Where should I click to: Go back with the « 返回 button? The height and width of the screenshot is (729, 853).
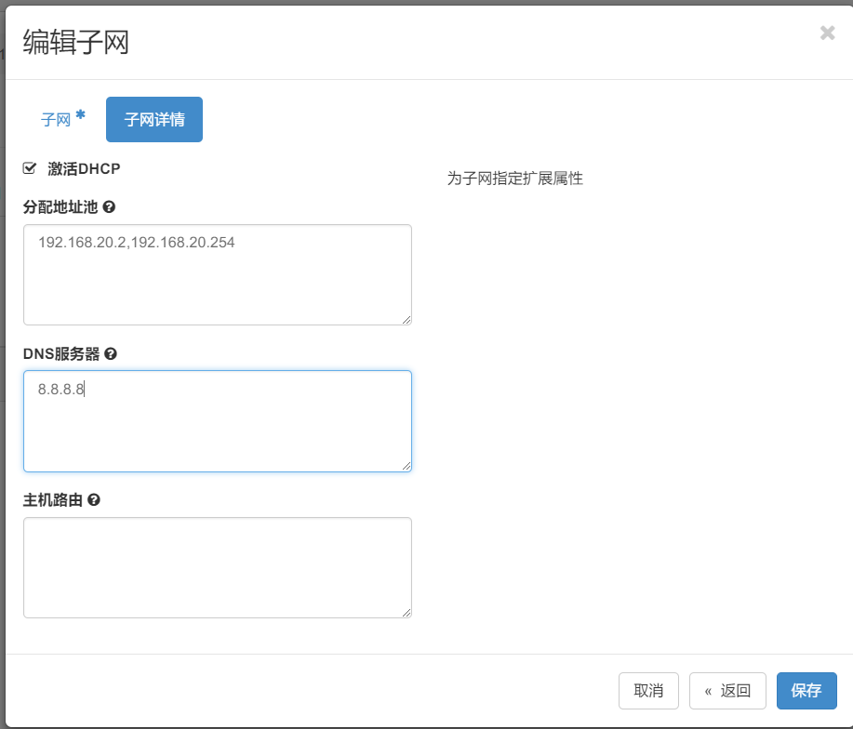coord(727,691)
